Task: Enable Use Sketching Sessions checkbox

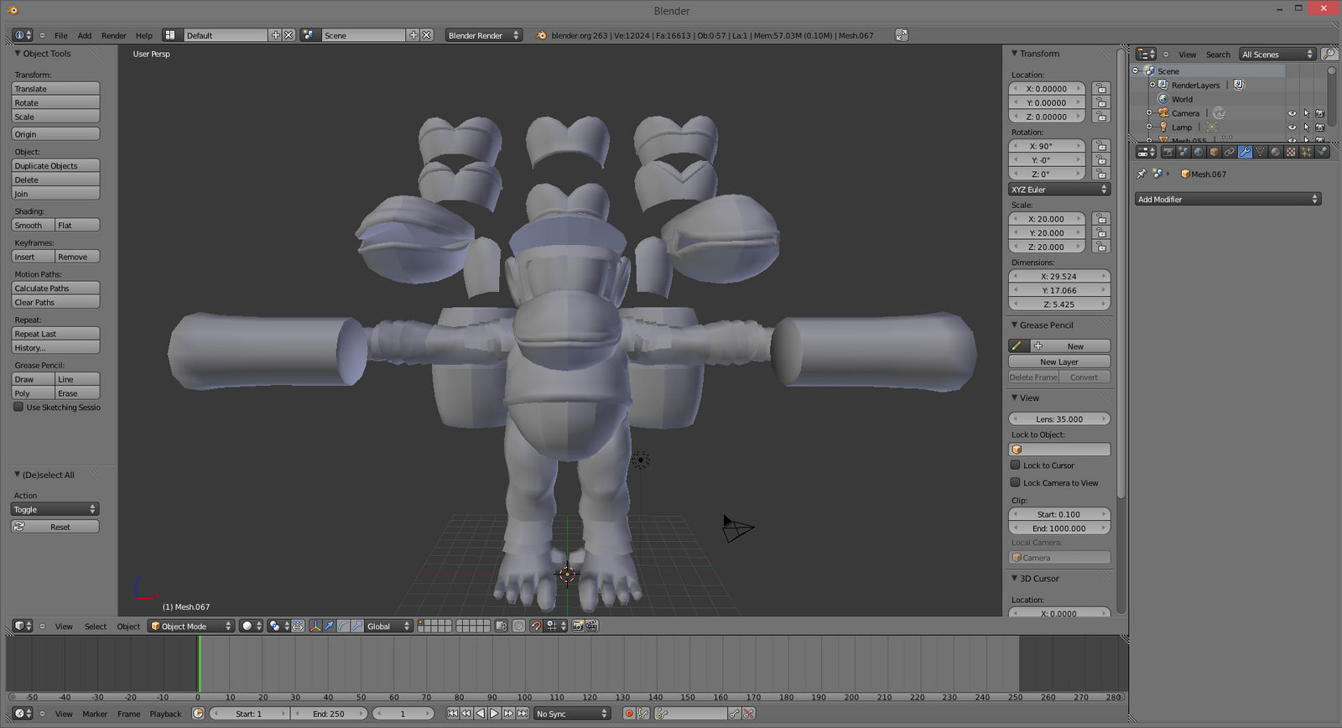Action: pos(18,407)
